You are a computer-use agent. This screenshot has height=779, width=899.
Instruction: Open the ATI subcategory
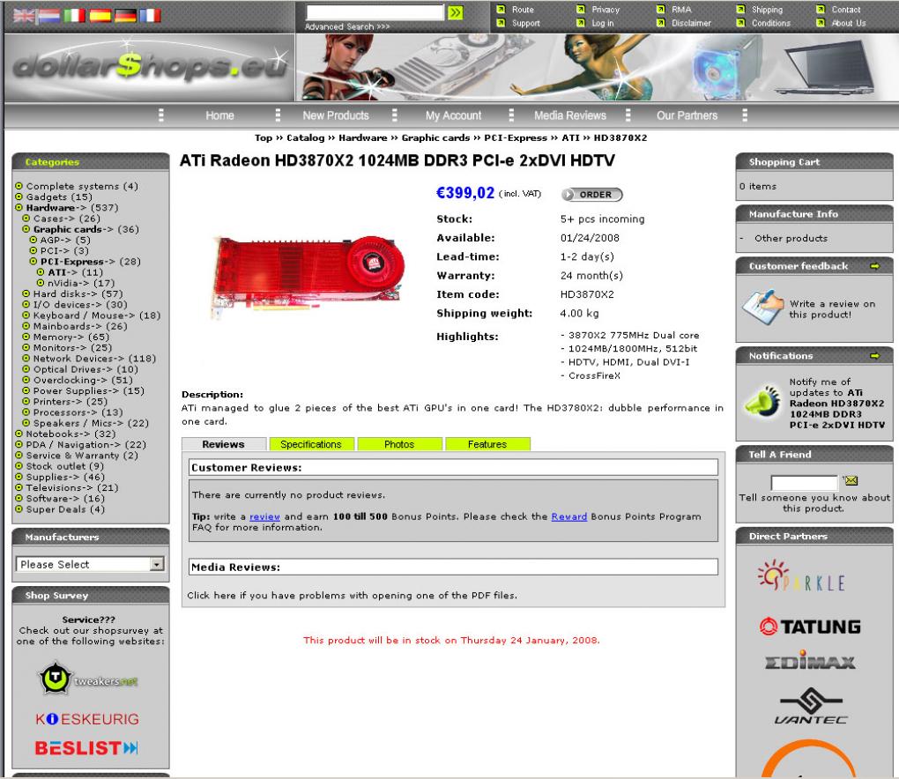tap(63, 272)
